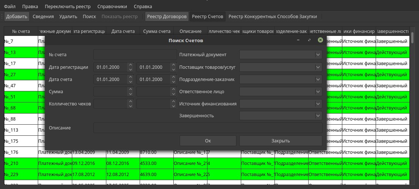Click the Поиск toolbar button
Viewport: 419px width, 189px height.
point(89,17)
